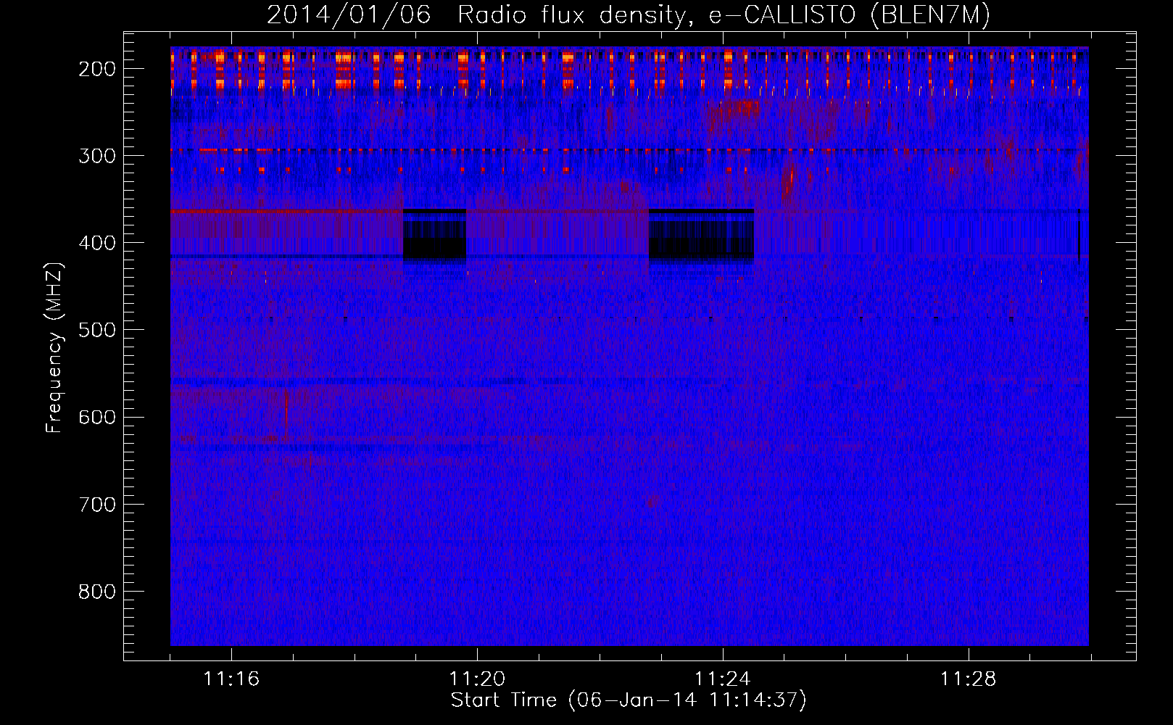
Task: Select the "Frequency (MHZ)" y-axis label
Action: point(54,348)
